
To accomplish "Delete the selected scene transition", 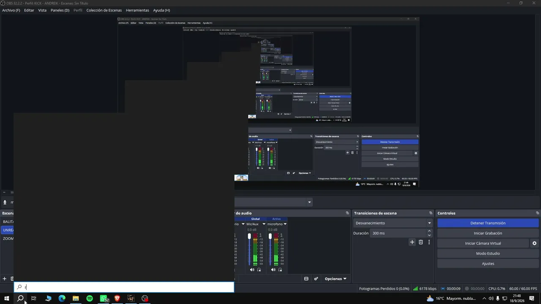I will click(421, 242).
